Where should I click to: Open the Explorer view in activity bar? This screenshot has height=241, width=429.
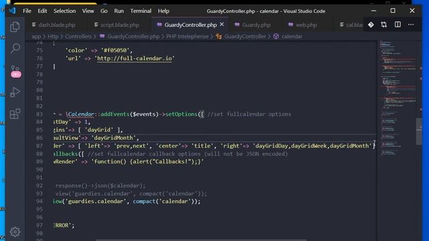15,27
